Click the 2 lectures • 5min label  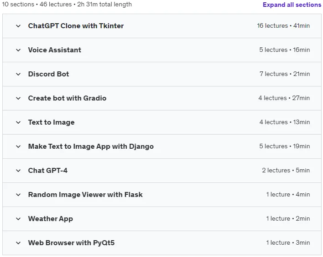click(x=286, y=170)
